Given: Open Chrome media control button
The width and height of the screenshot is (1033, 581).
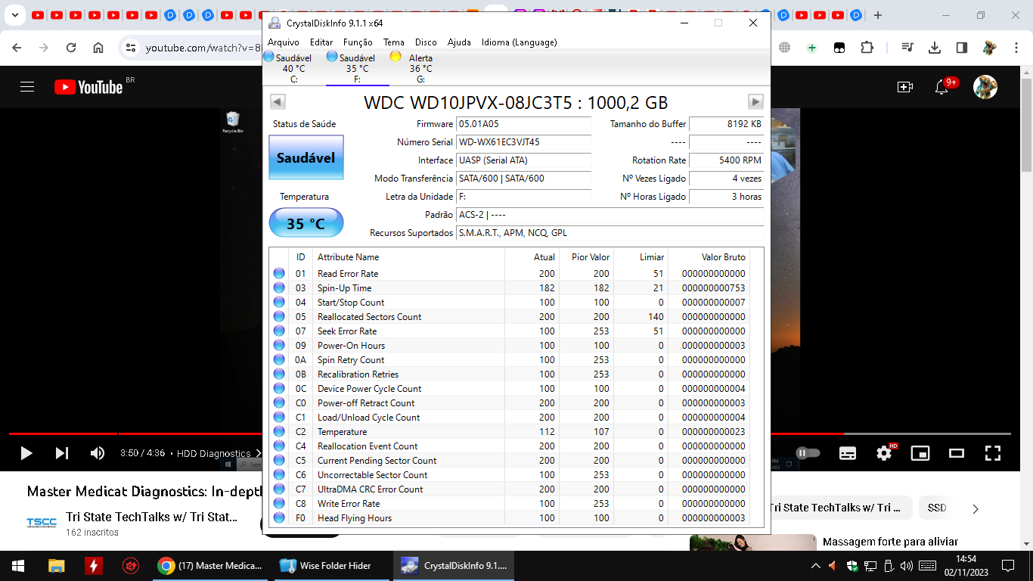Looking at the screenshot, I should (x=907, y=48).
